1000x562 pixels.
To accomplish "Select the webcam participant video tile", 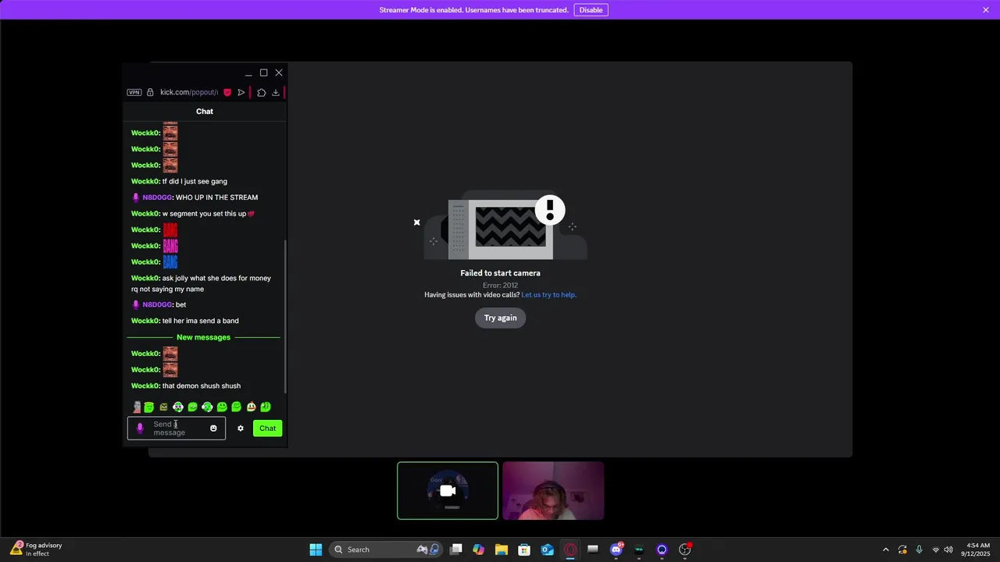I will (553, 491).
